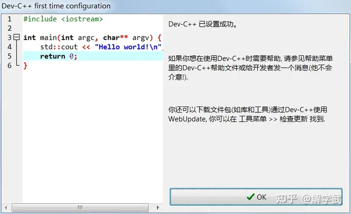
Task: Click the paragraph about the 帮助菜单 help file
Action: coord(250,68)
